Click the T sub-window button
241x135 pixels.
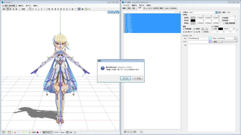point(75,9)
